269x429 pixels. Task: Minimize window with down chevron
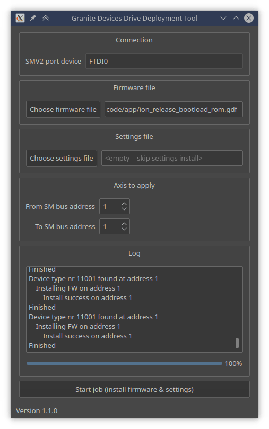click(x=223, y=18)
